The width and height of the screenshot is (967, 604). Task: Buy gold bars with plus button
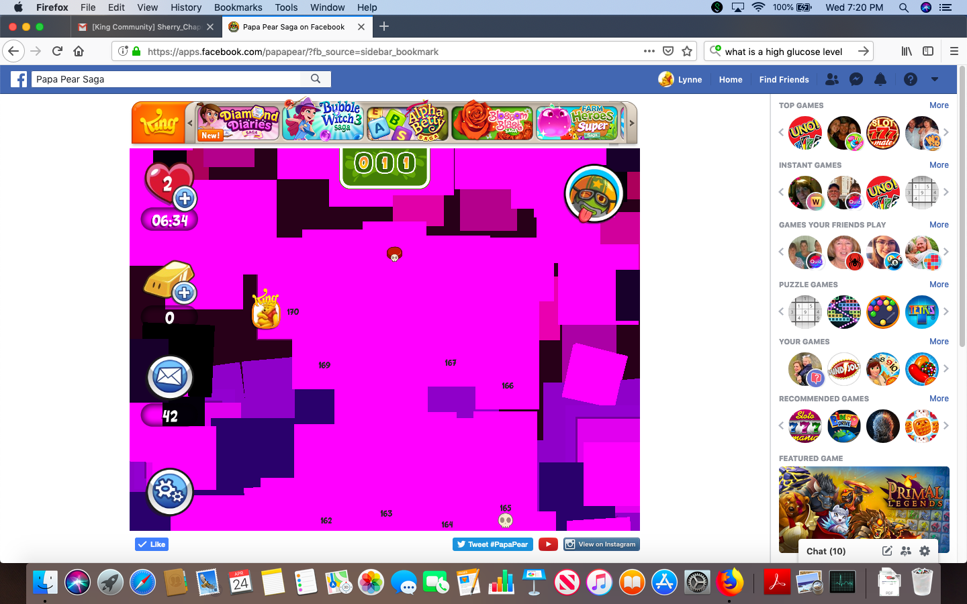(185, 293)
